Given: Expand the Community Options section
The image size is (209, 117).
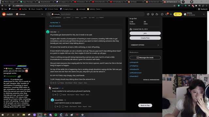Looking at the screenshot, I should (145, 45).
